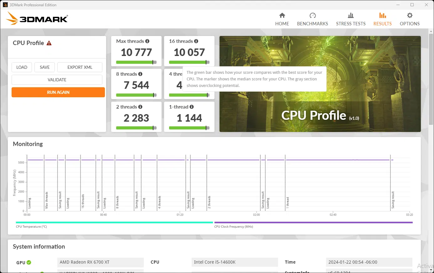Click the 1-thread score bar
434x273 pixels.
(189, 128)
